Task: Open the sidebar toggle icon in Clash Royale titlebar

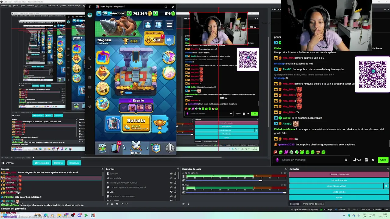Action: [x=90, y=6]
